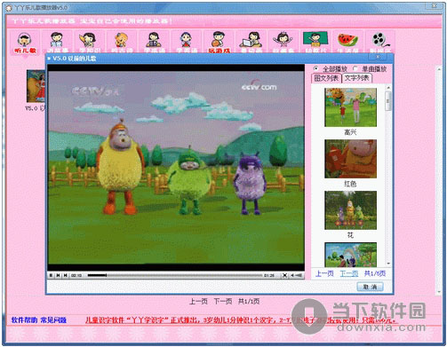Skip to the next track in player
Image resolution: width=447 pixels, height=347 pixels.
[x=66, y=275]
